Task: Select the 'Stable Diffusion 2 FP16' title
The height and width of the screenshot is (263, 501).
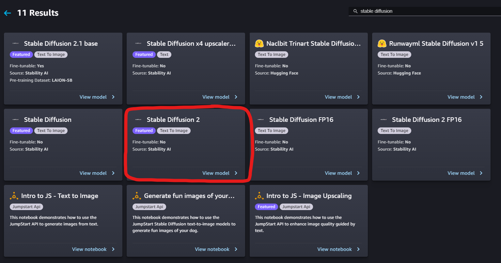Action: (427, 120)
